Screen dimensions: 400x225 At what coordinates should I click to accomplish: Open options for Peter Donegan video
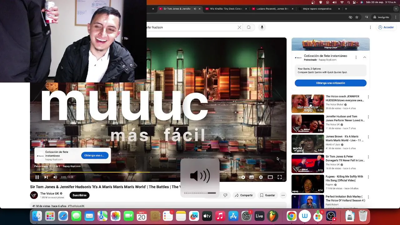point(368,157)
